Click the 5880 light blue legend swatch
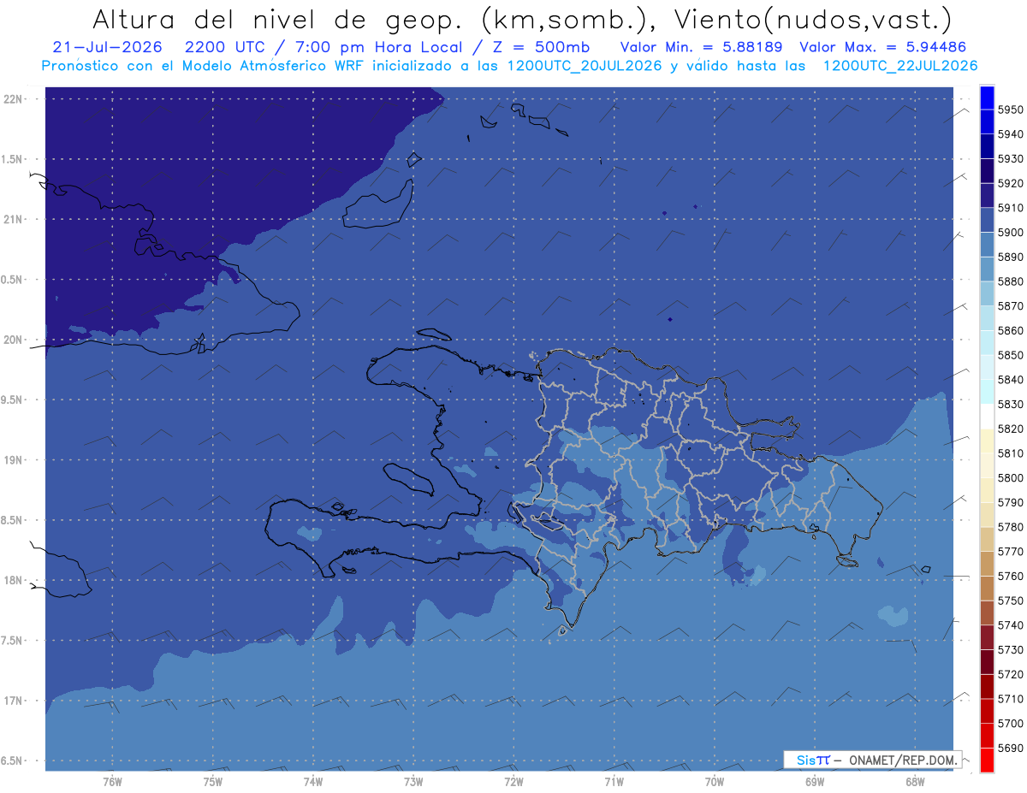Viewport: 1027px width, 793px height. (987, 269)
